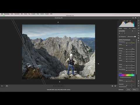The width and height of the screenshot is (140, 105).
Task: Click the toggle default settings icon bottom right
Action: point(115,86)
